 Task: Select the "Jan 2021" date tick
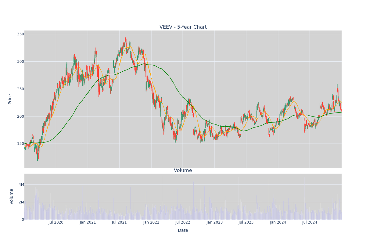[88, 222]
